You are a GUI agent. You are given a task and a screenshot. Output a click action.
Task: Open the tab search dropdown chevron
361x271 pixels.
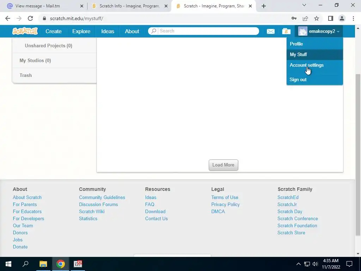(304, 5)
